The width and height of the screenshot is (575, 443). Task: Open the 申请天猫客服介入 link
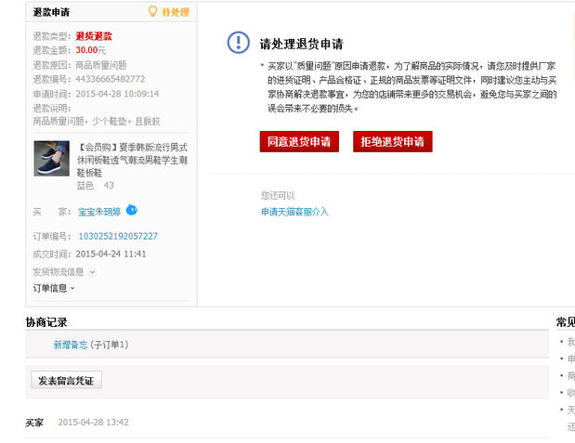[x=294, y=212]
